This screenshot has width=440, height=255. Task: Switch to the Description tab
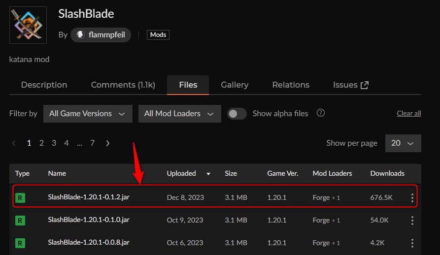tap(44, 85)
